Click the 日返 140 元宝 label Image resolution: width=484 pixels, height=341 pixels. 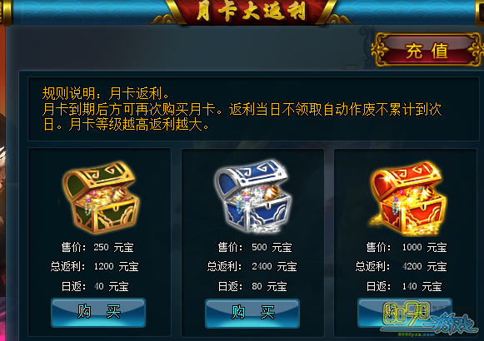pos(404,287)
